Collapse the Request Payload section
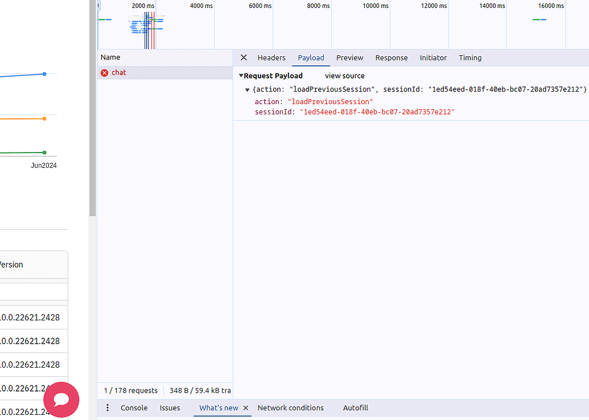Image resolution: width=589 pixels, height=420 pixels. pyautogui.click(x=241, y=75)
